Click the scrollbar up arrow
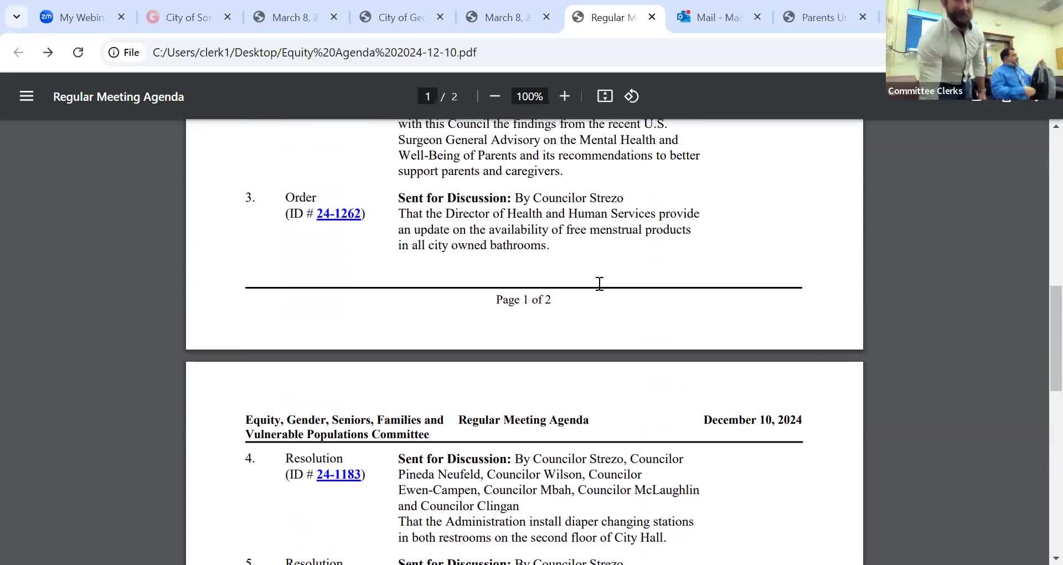 (x=1056, y=126)
